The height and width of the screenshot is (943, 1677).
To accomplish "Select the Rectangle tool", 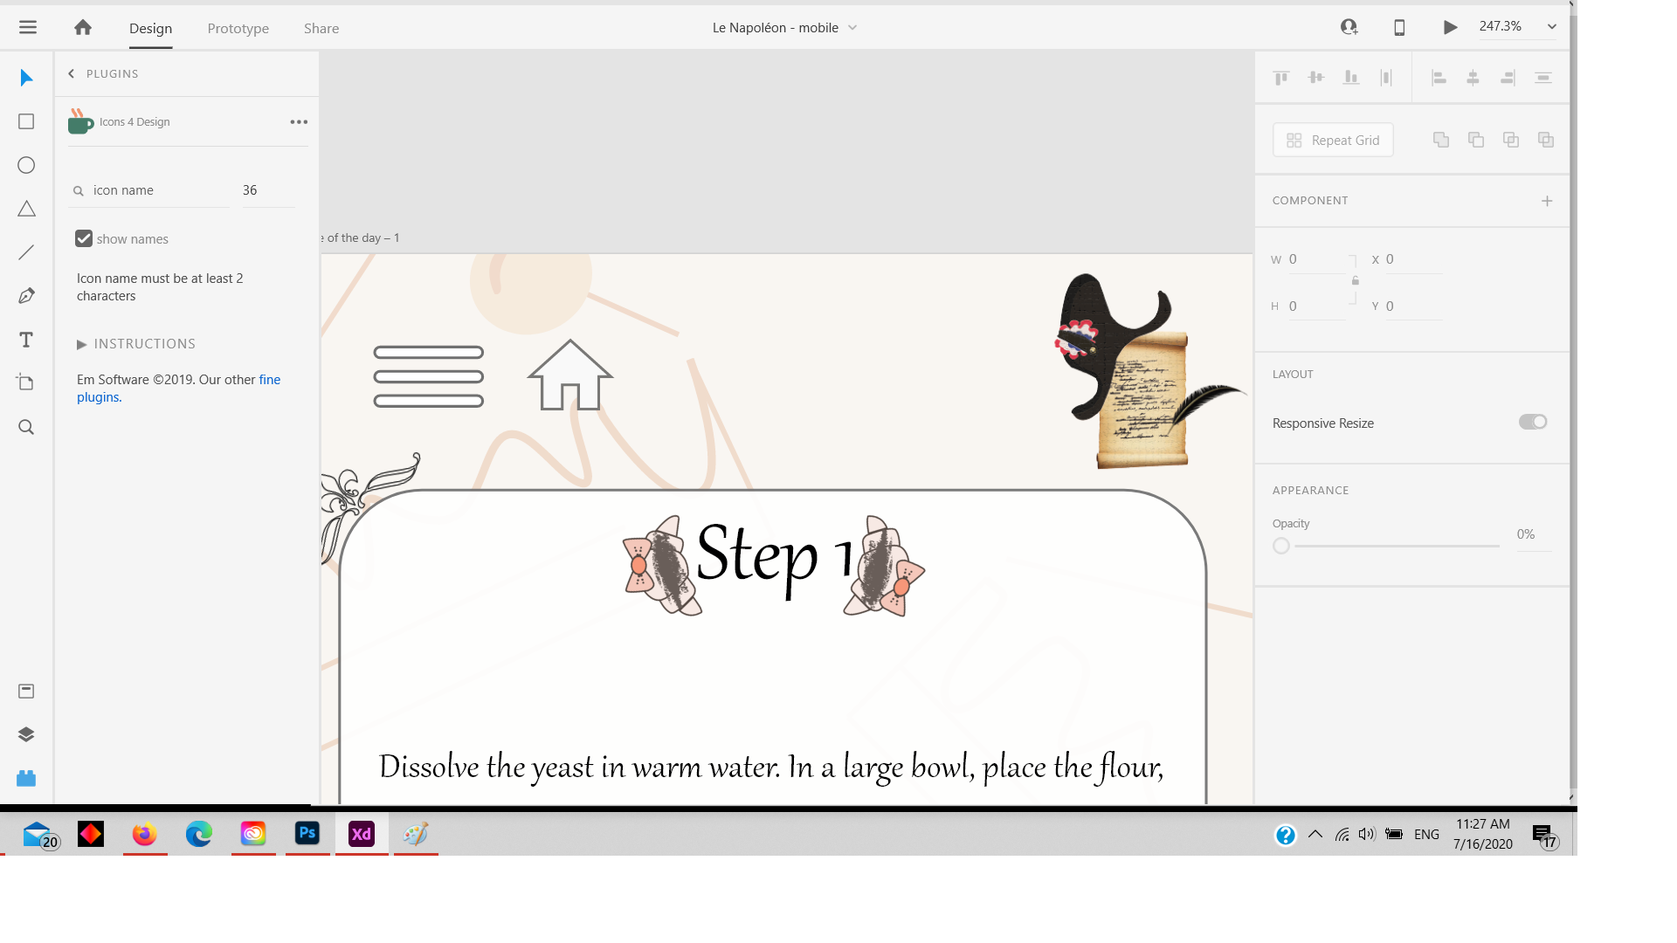I will [x=26, y=121].
